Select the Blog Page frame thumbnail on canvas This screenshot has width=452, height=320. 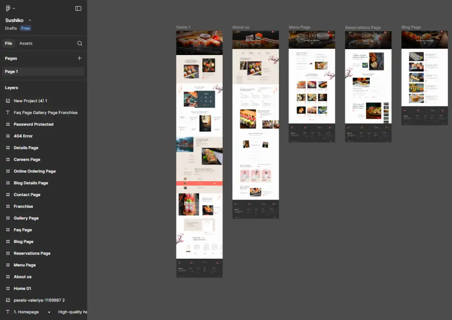425,78
